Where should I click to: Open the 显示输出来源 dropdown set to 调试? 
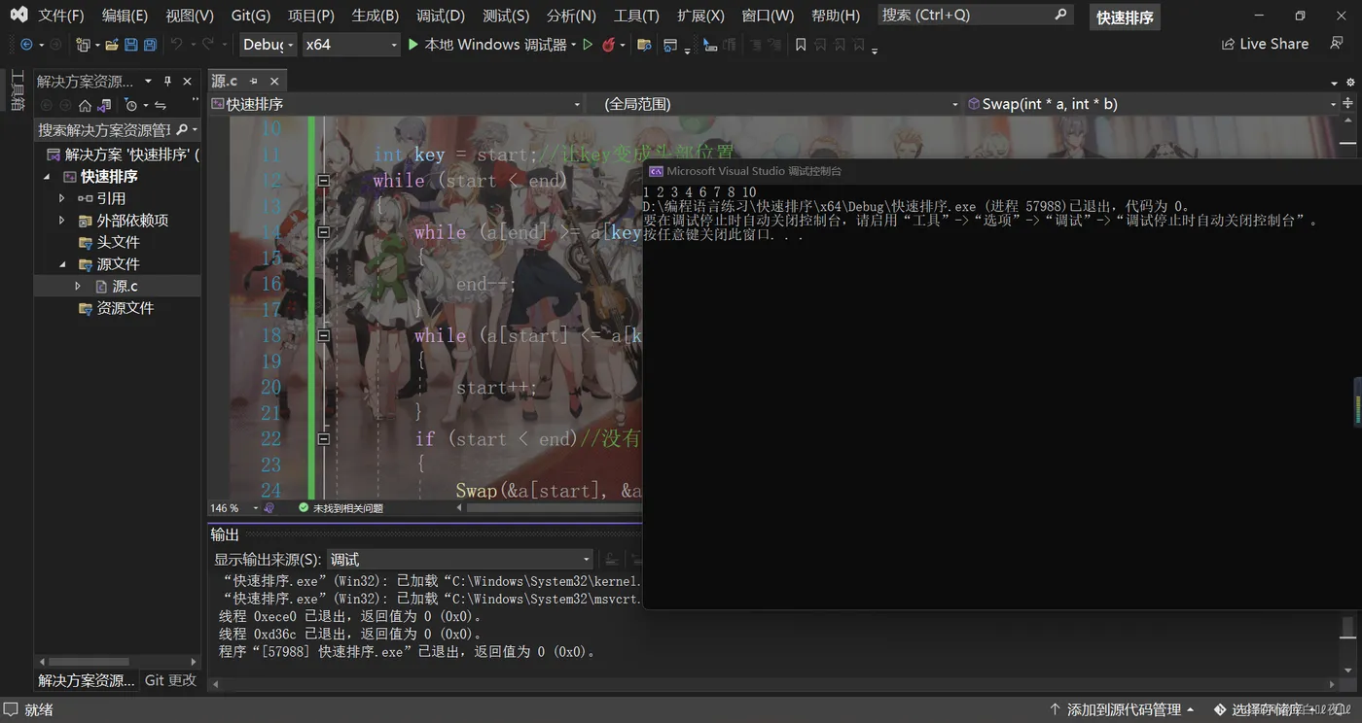459,559
